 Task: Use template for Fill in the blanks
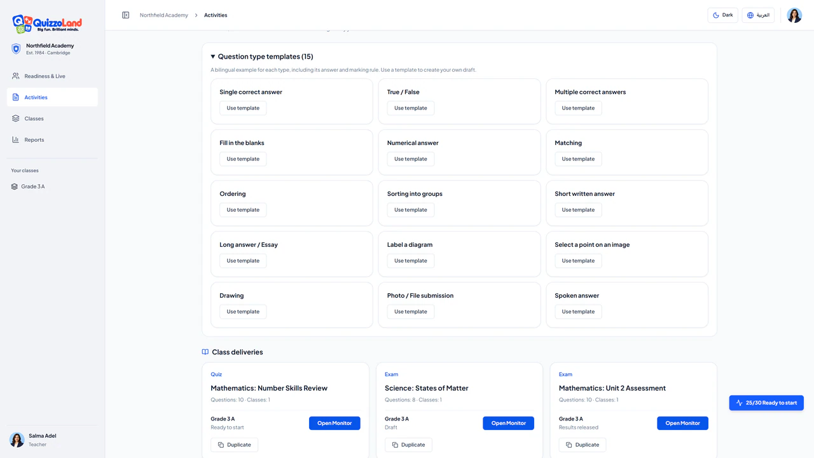coord(243,159)
